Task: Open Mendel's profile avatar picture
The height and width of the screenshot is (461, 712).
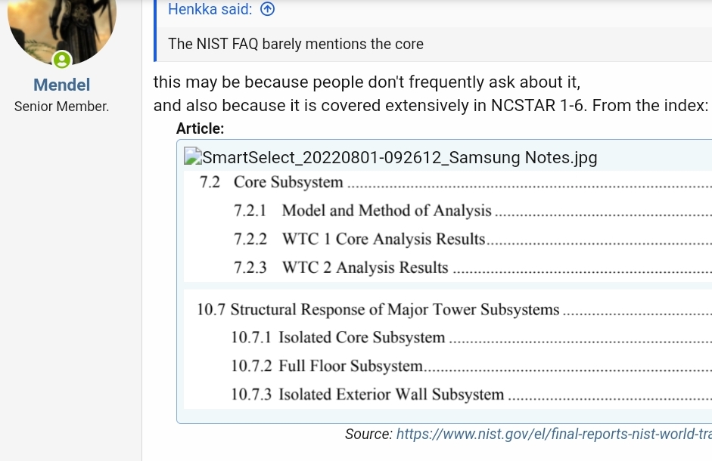Action: click(62, 26)
